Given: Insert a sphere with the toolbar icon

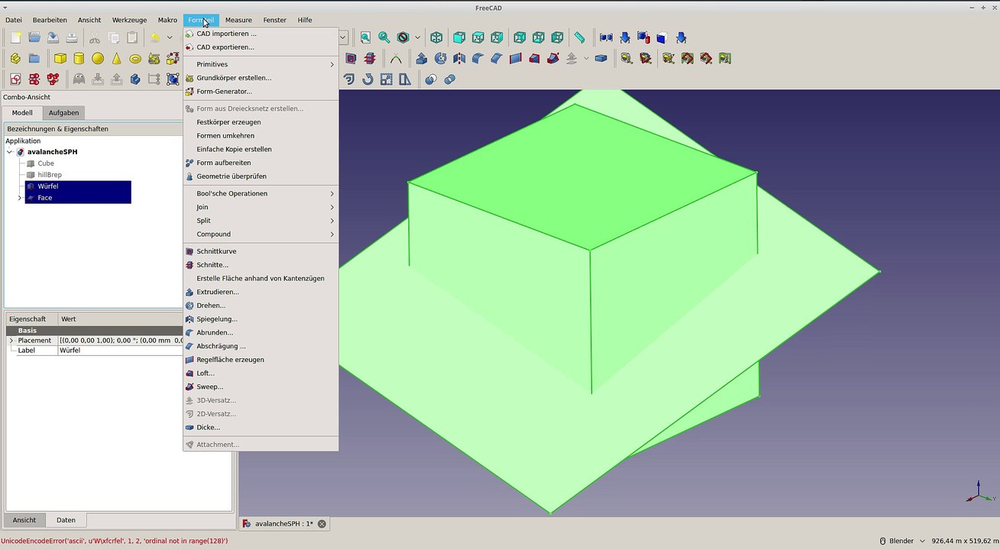Looking at the screenshot, I should [x=98, y=59].
